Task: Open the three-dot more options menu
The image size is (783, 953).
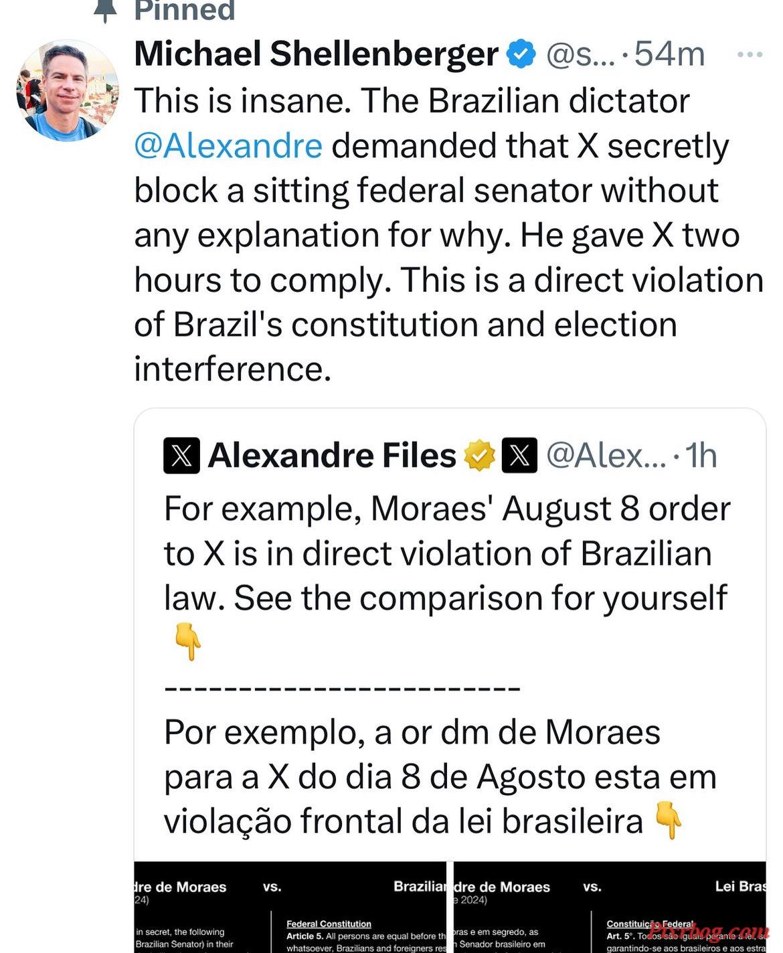Action: (x=750, y=54)
